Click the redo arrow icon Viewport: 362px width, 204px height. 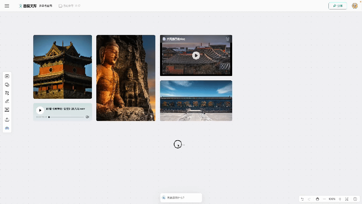coord(309,199)
